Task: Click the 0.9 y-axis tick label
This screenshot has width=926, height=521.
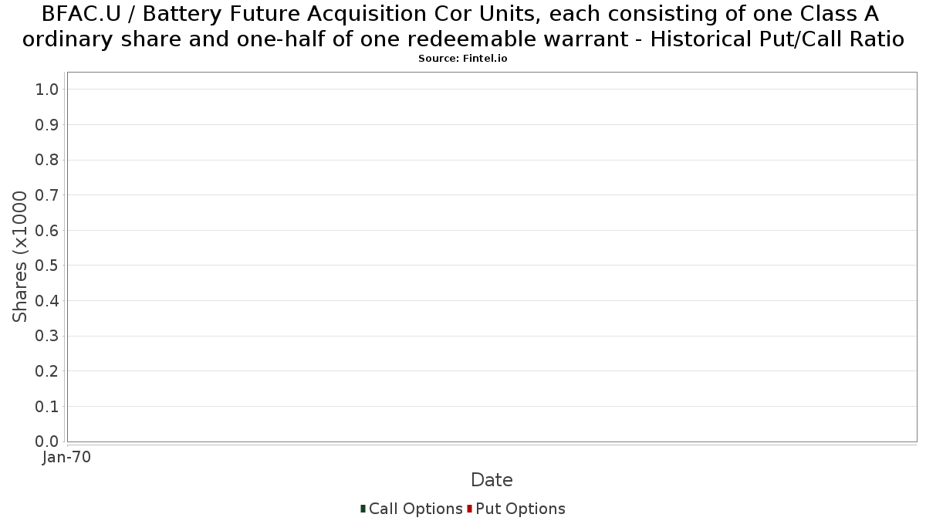Action: pyautogui.click(x=47, y=125)
